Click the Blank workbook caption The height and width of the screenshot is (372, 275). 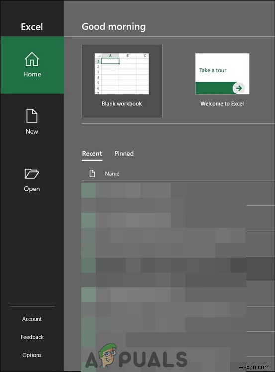(122, 104)
